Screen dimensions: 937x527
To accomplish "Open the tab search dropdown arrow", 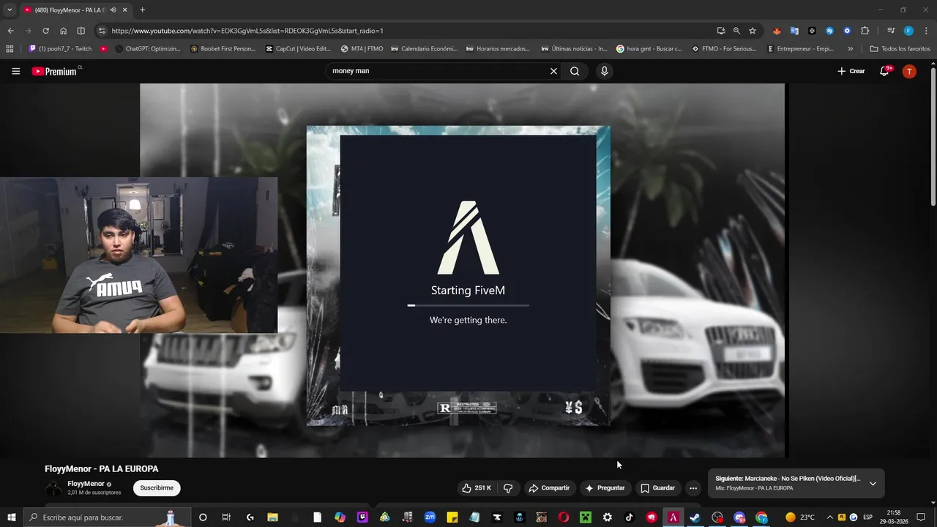I will [x=10, y=10].
